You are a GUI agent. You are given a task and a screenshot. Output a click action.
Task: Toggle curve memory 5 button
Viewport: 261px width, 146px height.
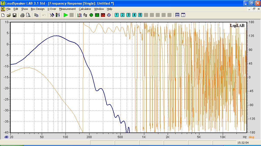[140, 15]
